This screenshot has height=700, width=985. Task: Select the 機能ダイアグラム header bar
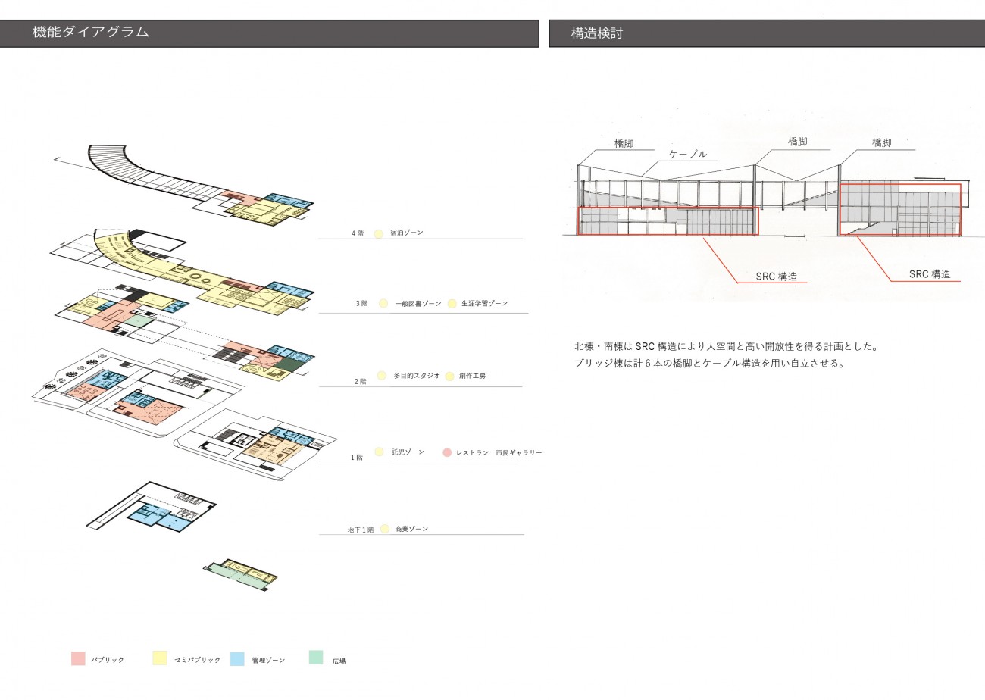pyautogui.click(x=269, y=33)
